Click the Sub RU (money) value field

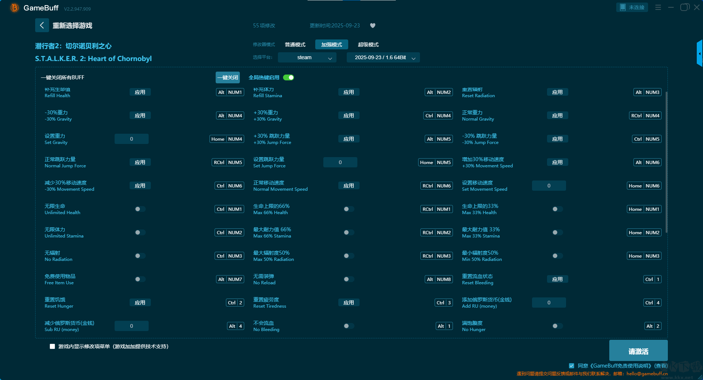coord(131,326)
